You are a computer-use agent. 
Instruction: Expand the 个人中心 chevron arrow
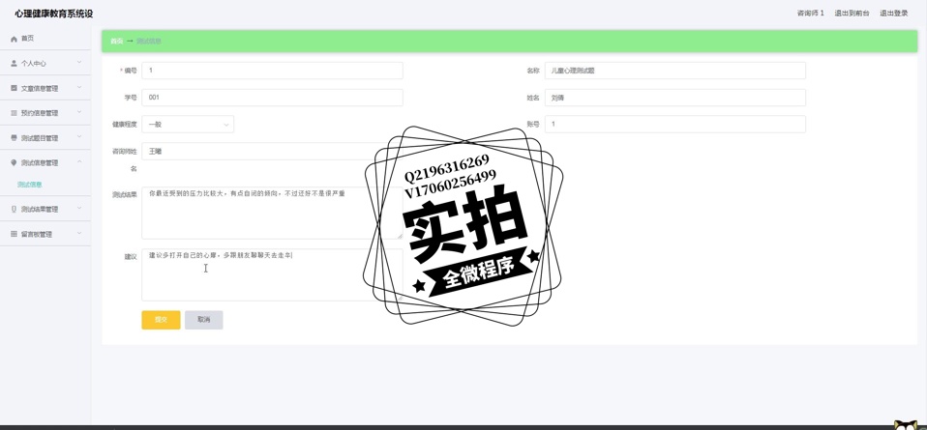pyautogui.click(x=79, y=63)
